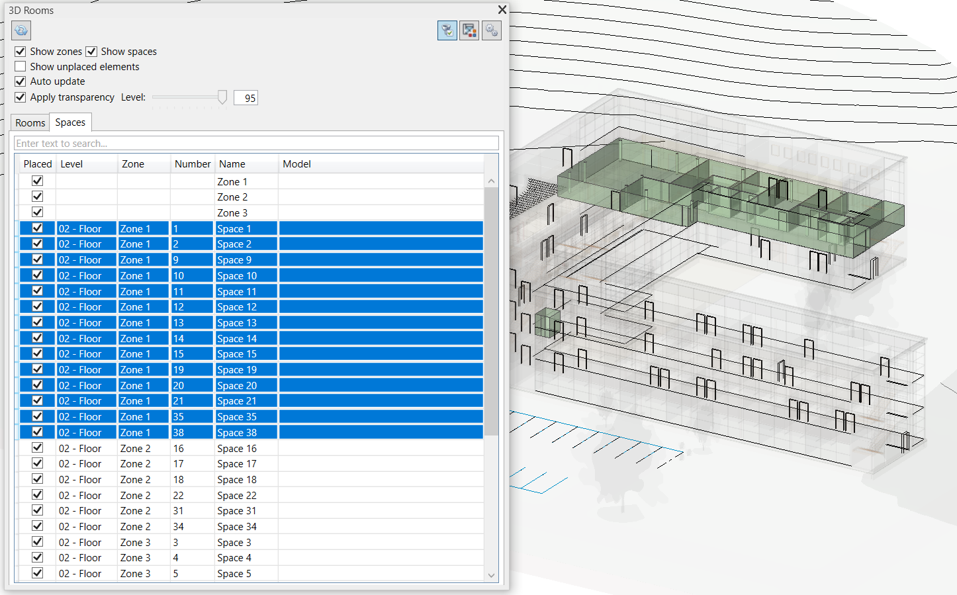The width and height of the screenshot is (957, 595).
Task: Click the transparency level value field
Action: coord(246,98)
